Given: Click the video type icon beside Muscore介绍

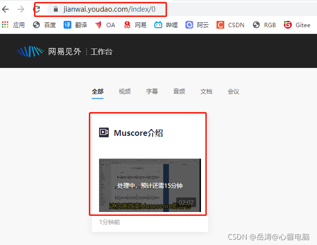Looking at the screenshot, I should 104,132.
